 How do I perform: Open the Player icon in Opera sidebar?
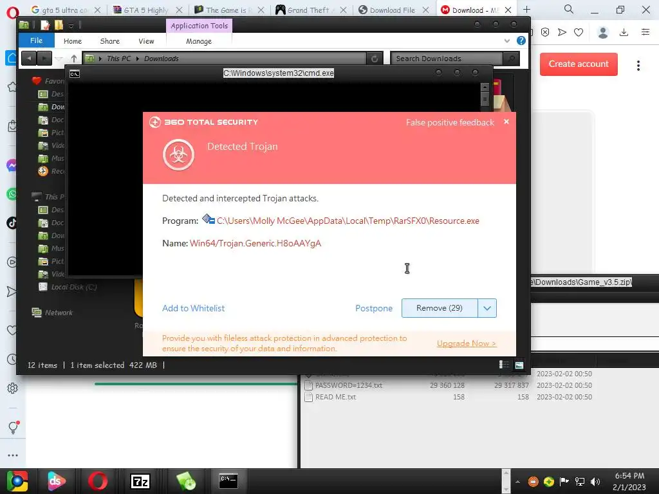click(x=12, y=262)
